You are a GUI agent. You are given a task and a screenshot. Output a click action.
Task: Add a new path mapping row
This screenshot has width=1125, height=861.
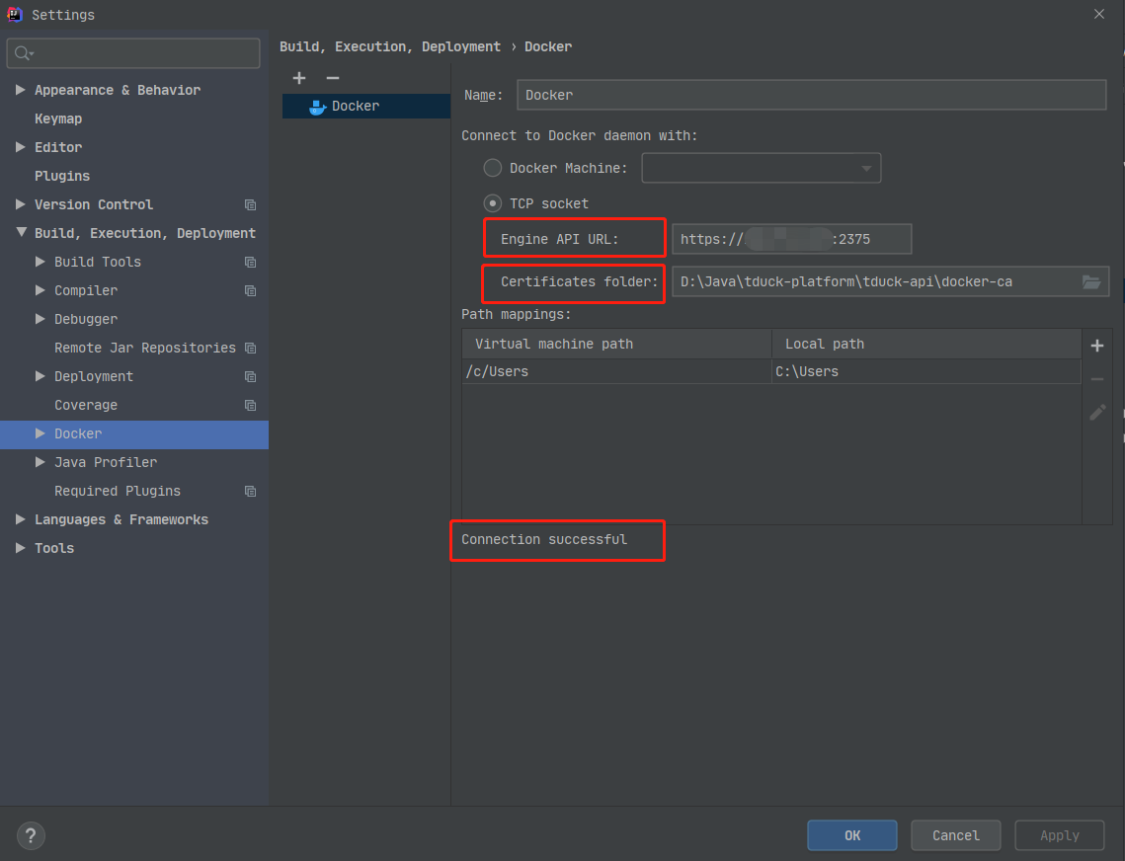1096,346
